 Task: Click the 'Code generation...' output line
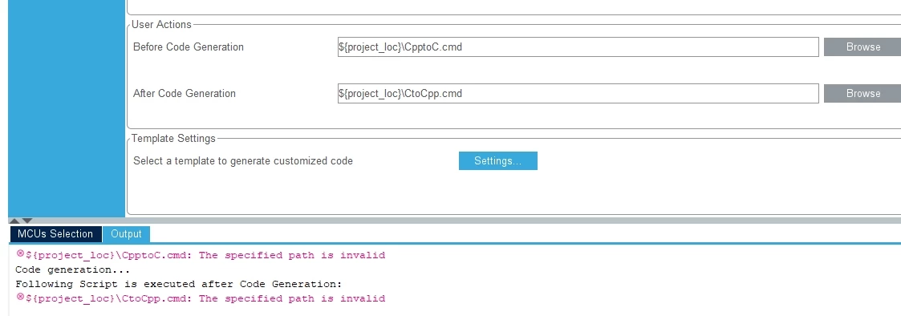tap(73, 269)
